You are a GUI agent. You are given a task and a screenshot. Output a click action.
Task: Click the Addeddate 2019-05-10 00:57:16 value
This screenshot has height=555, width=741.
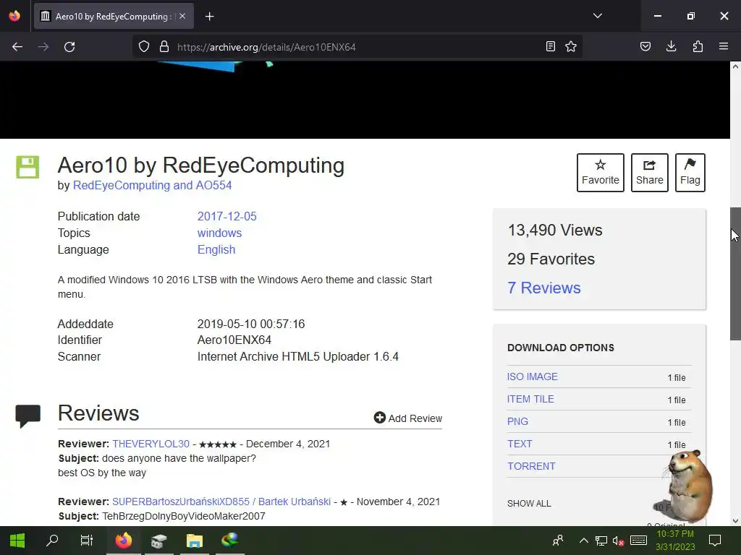point(251,324)
